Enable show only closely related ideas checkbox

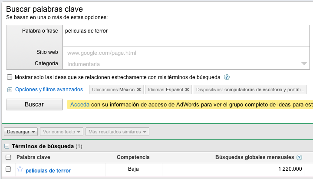click(x=10, y=77)
